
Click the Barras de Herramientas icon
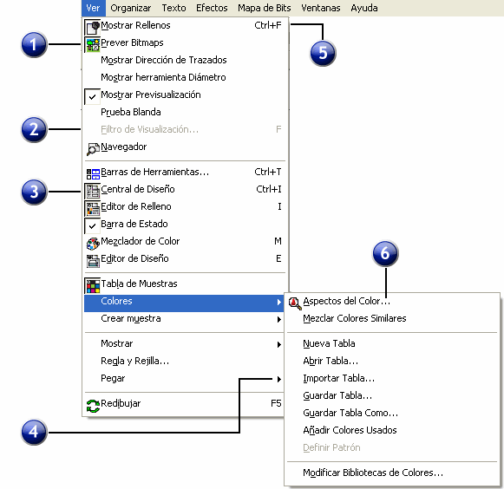coord(93,173)
